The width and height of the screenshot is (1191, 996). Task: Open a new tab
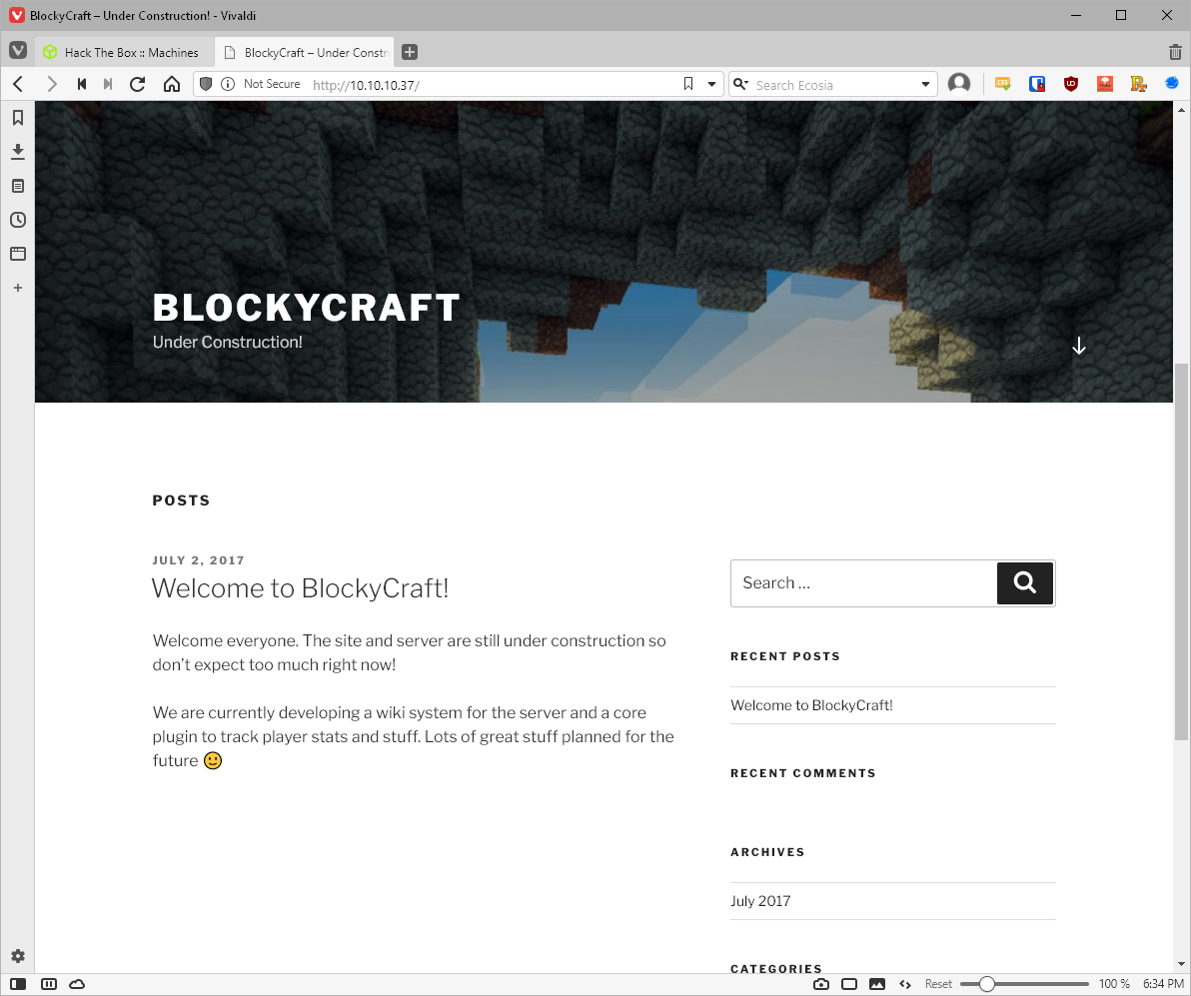coord(410,52)
